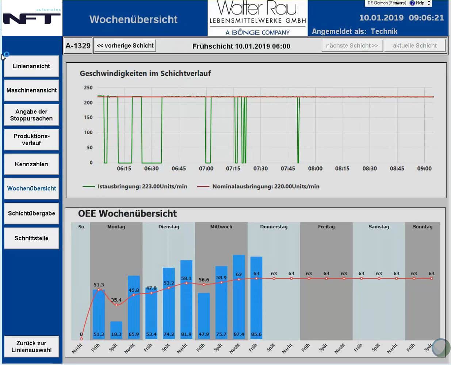Click the OEE Wochenübersicht heading
The width and height of the screenshot is (451, 365).
coord(127,213)
